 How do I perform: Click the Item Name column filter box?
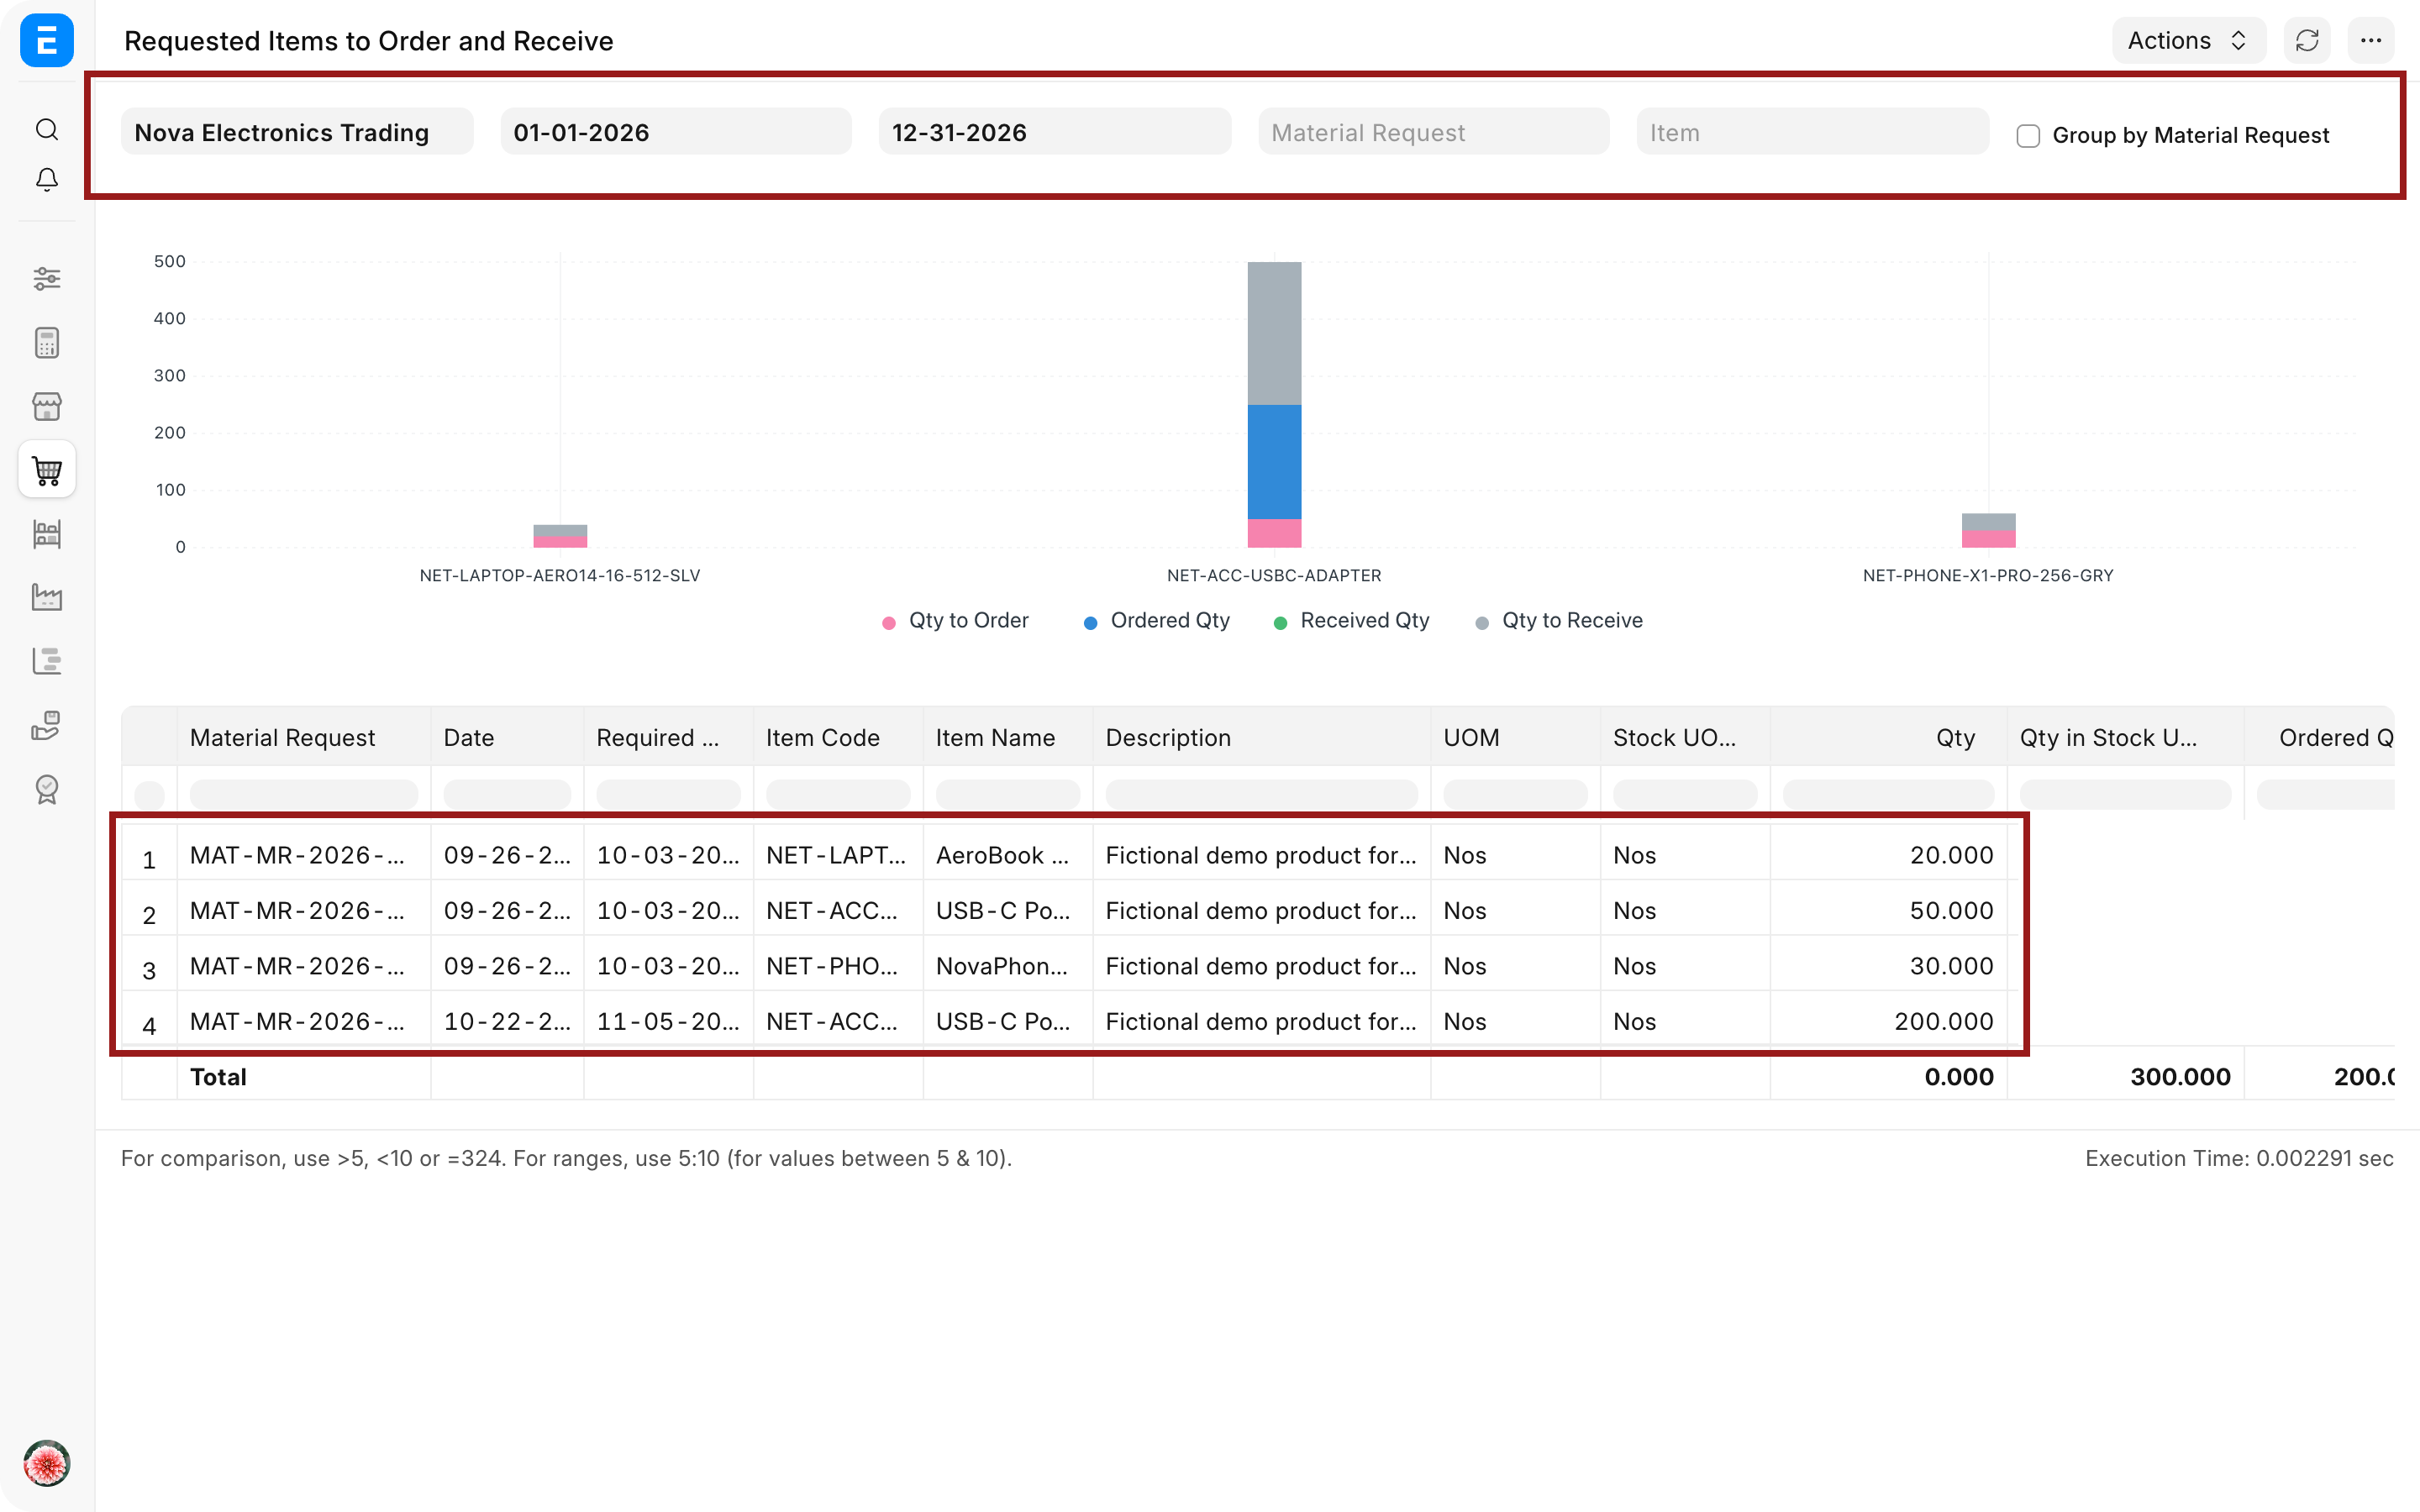[x=1007, y=794]
